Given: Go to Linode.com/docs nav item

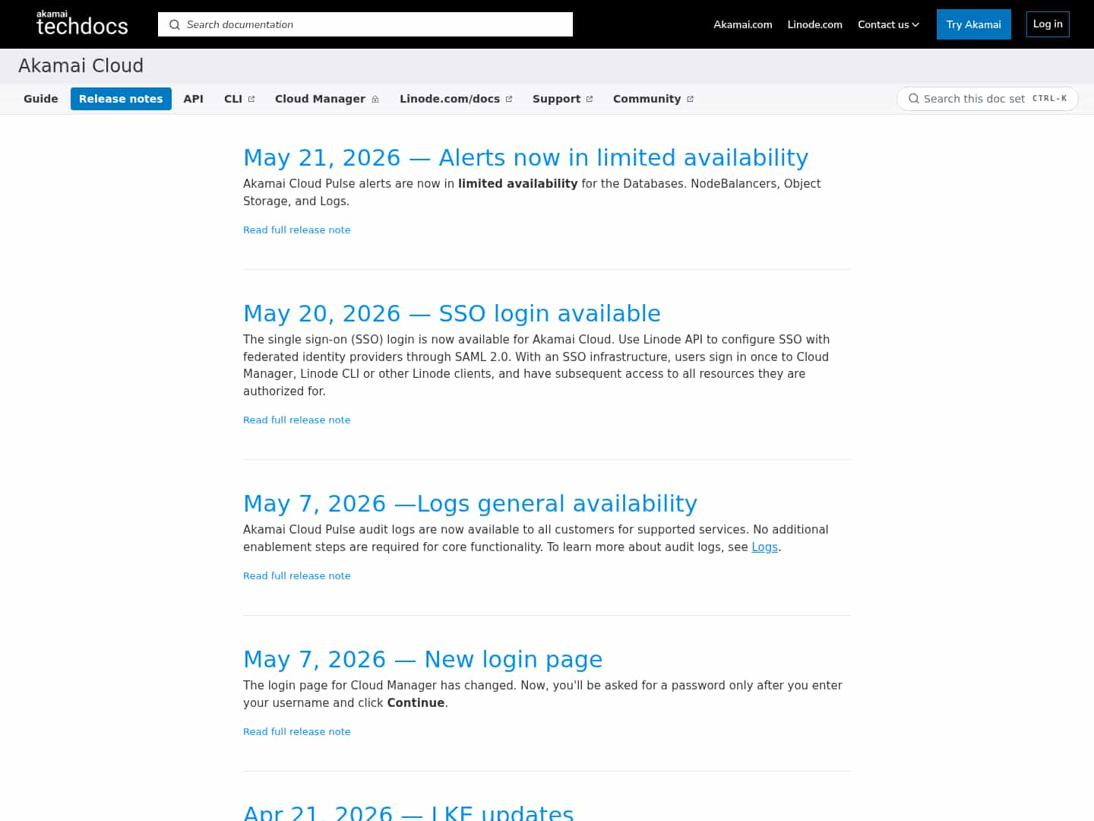Looking at the screenshot, I should pyautogui.click(x=456, y=99).
